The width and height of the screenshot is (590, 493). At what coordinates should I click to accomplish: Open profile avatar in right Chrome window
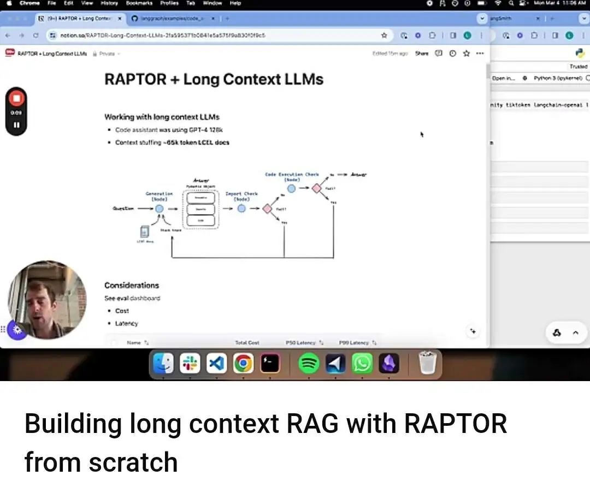pyautogui.click(x=569, y=35)
